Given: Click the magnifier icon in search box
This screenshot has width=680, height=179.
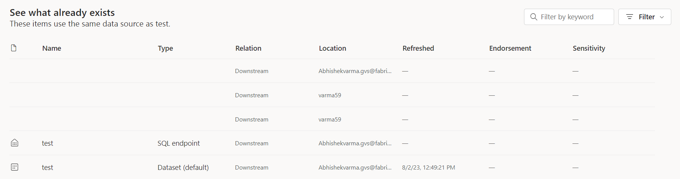Looking at the screenshot, I should [534, 17].
